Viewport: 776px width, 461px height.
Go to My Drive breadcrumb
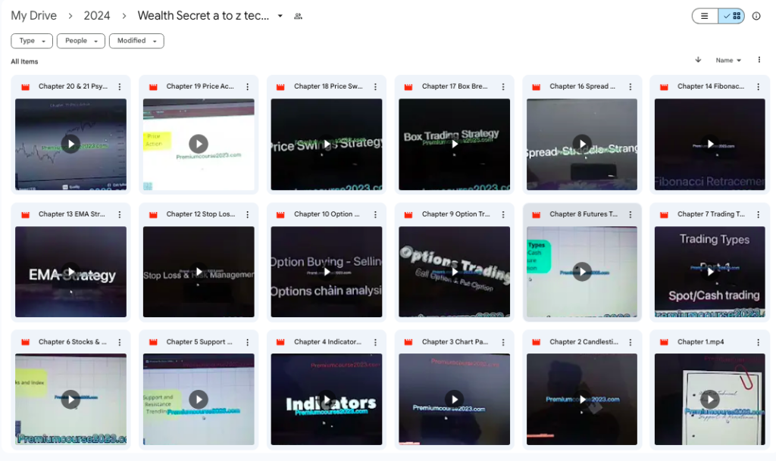click(x=34, y=16)
